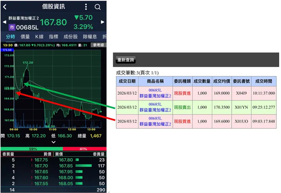Viewport: 281px width, 193px height.
Task: Tap the stock code 00685L in header
Action: (x=27, y=28)
